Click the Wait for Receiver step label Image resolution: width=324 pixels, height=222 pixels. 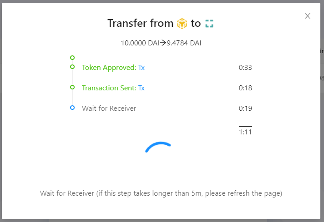[109, 108]
